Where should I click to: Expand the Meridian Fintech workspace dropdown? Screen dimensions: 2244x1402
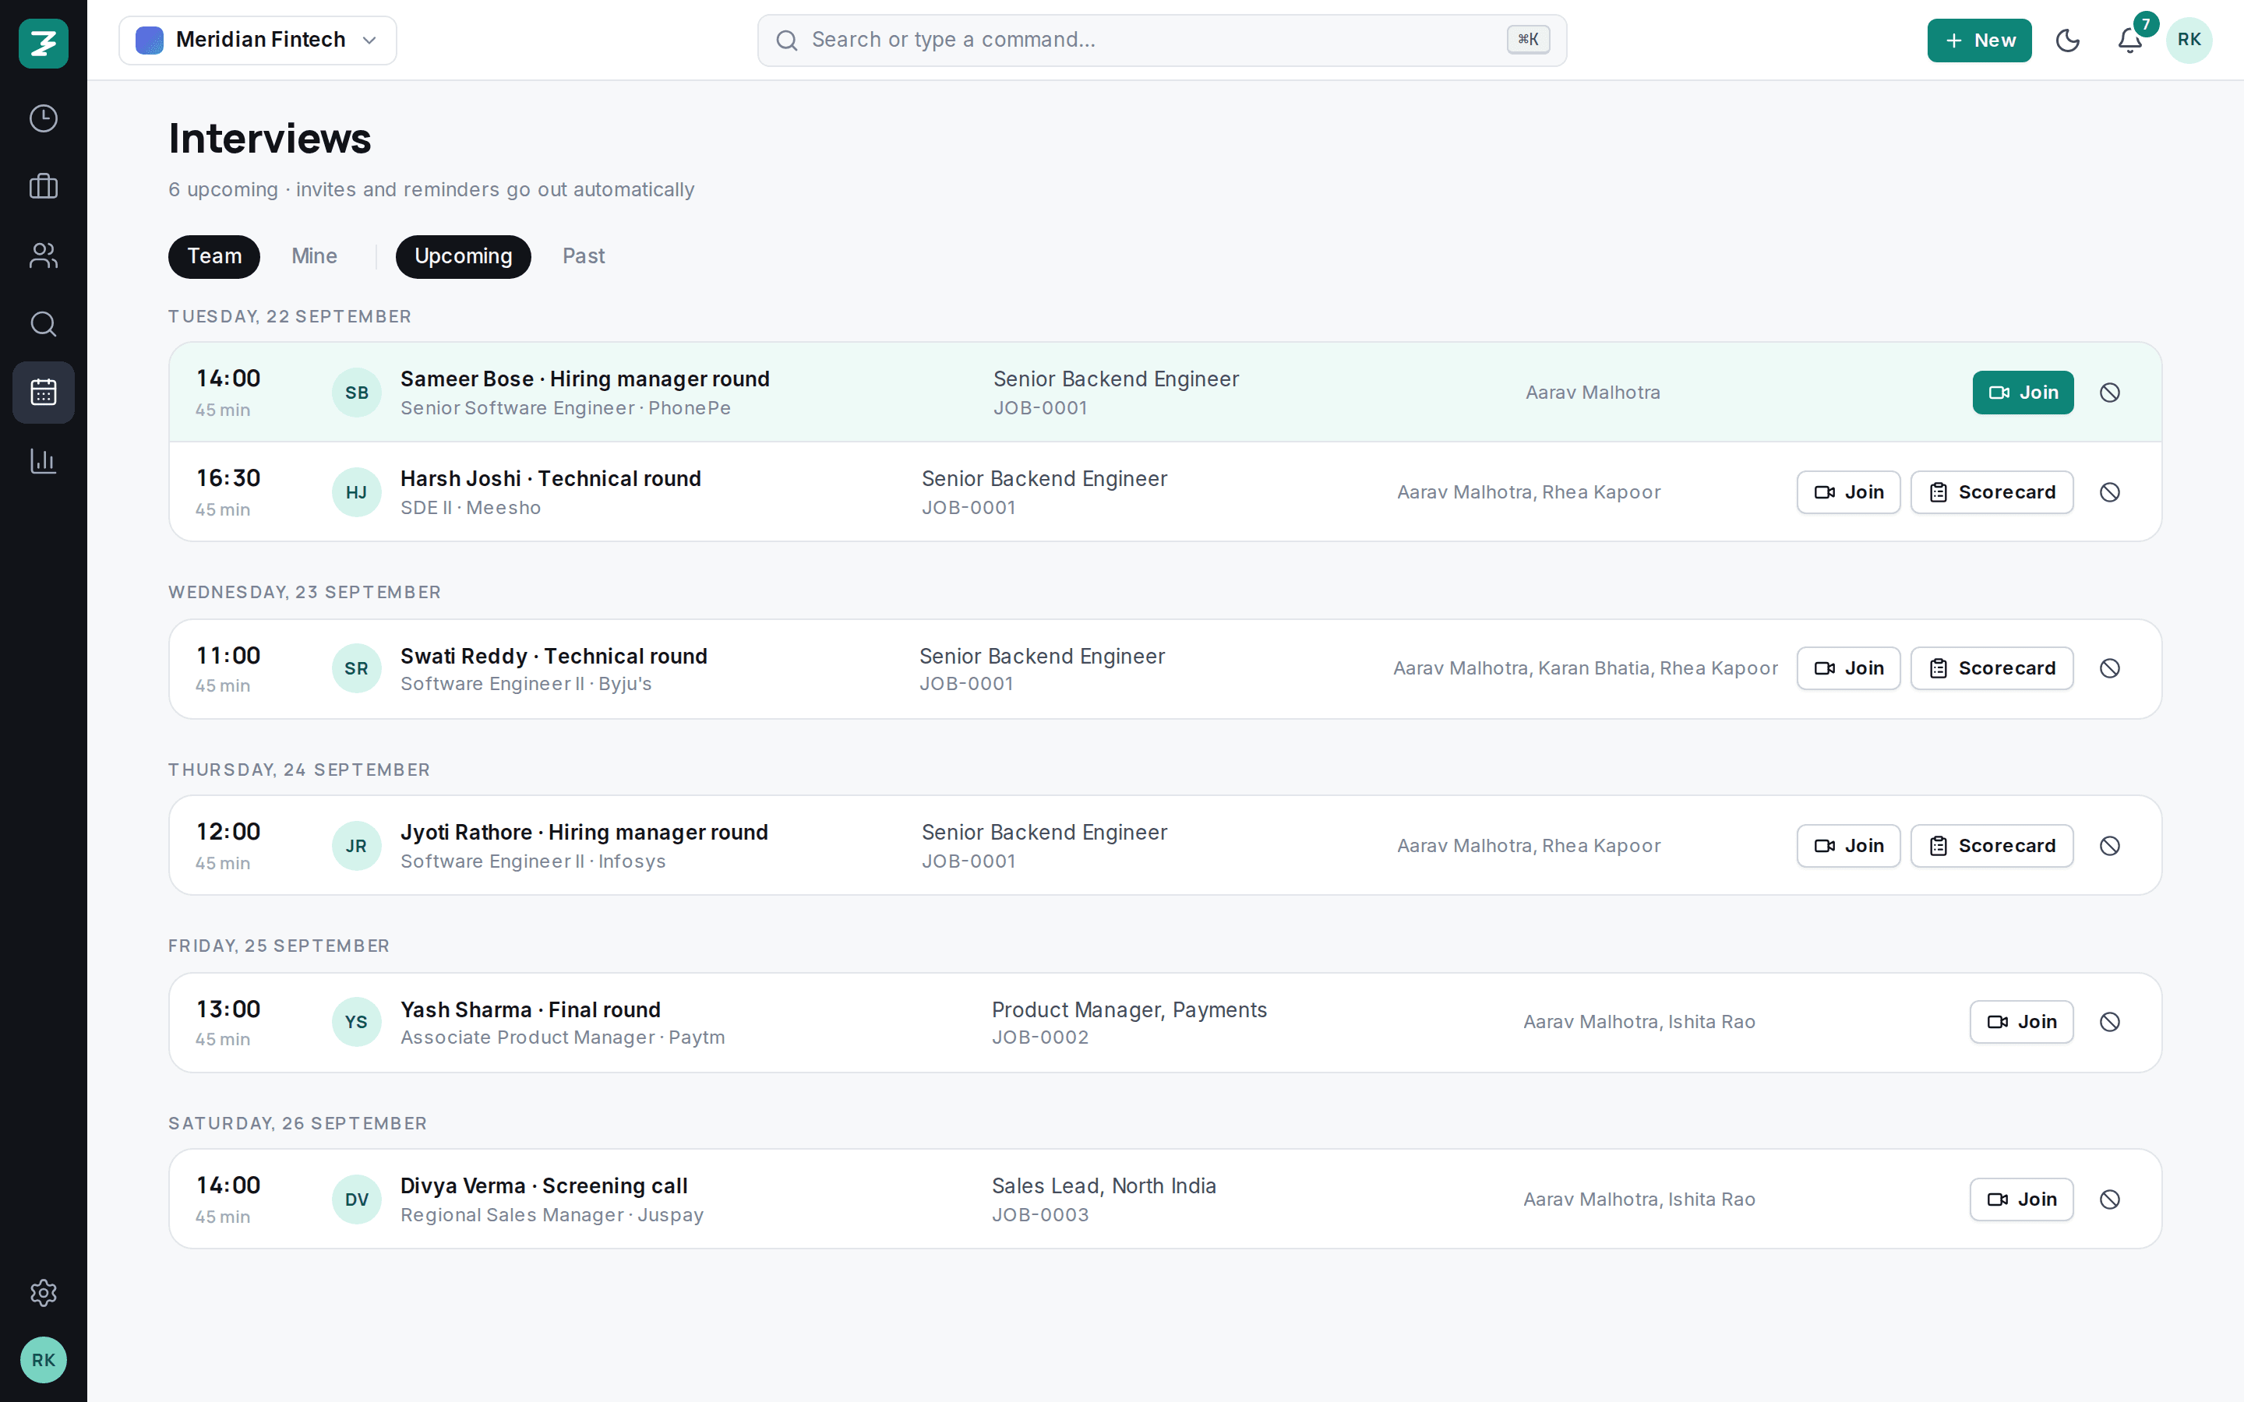coord(258,40)
